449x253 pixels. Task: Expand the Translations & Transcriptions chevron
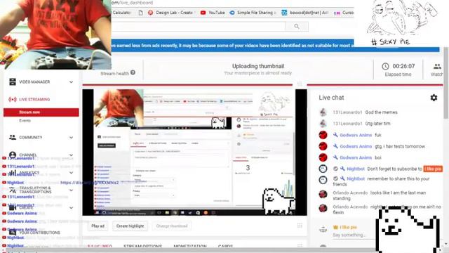coord(71,190)
